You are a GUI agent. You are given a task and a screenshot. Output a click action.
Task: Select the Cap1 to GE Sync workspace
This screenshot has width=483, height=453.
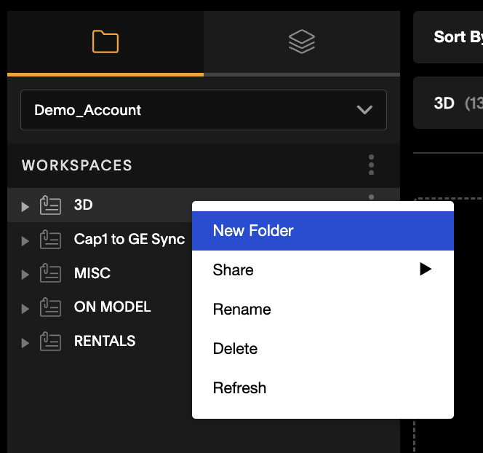click(x=129, y=239)
